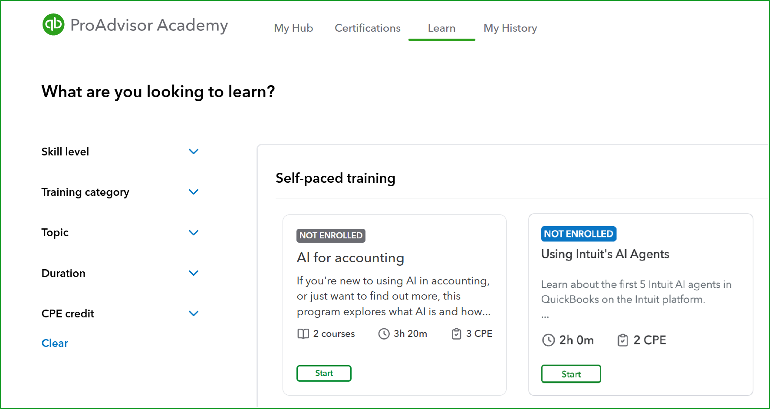Expand the Training category filter
This screenshot has height=409, width=770.
(x=194, y=192)
